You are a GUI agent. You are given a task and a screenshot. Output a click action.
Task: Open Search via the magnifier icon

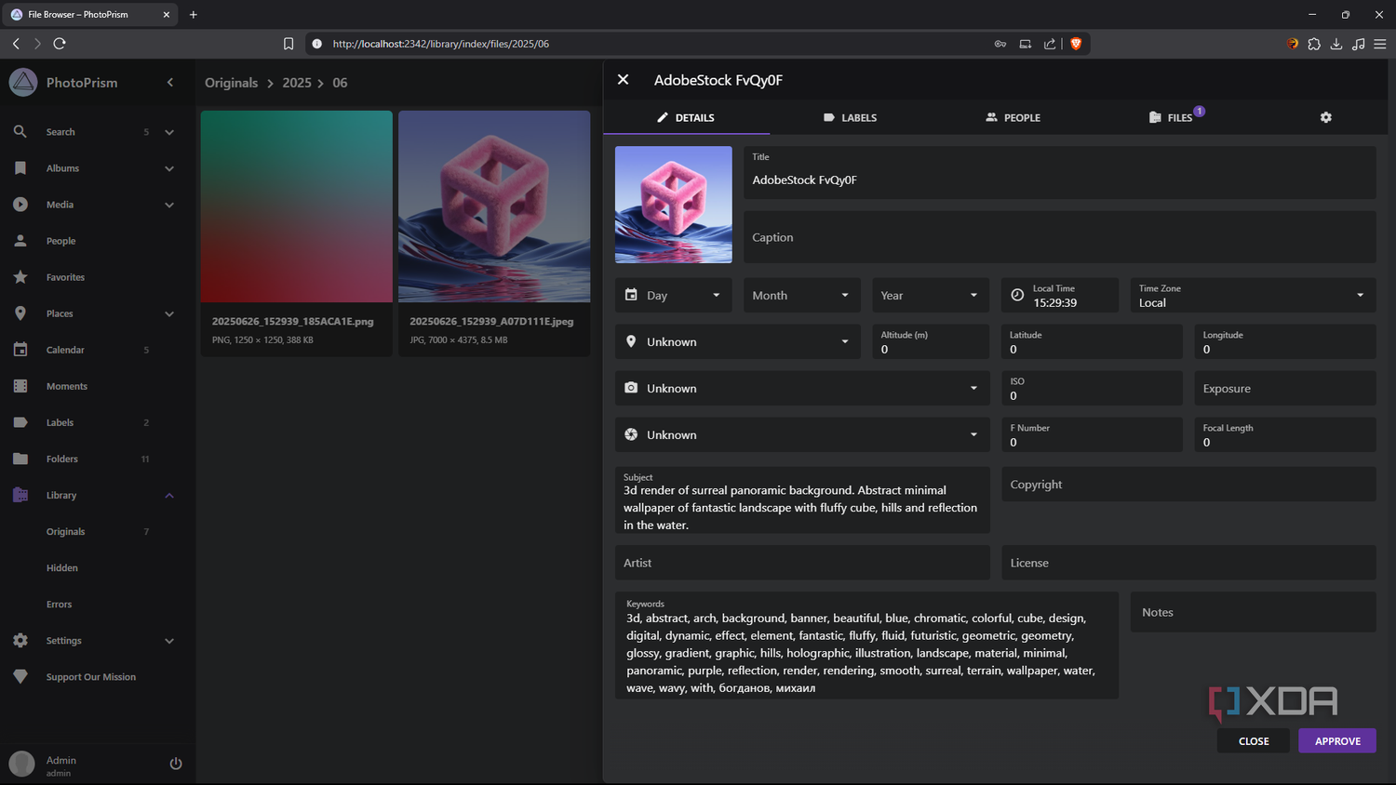(20, 132)
